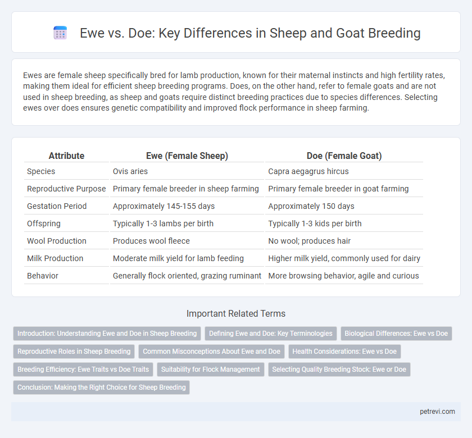472x438 pixels.
Task: Click 'Suitability for Flock Management' tag
Action: pos(210,369)
